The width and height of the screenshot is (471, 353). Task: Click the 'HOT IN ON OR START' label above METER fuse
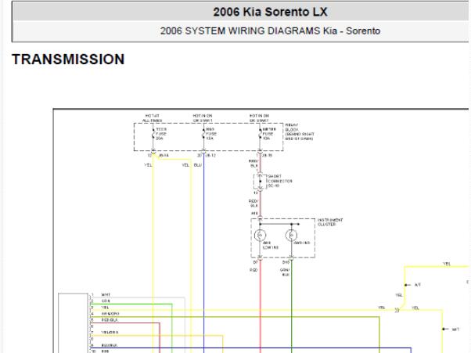pos(259,118)
